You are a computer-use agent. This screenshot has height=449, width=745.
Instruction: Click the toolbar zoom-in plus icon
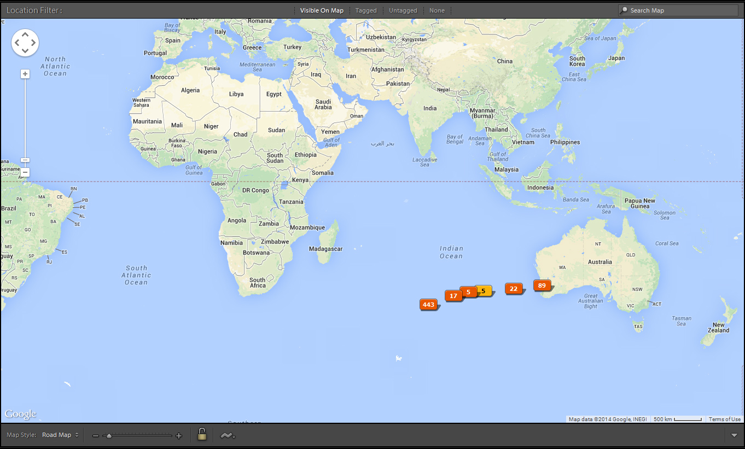pyautogui.click(x=178, y=436)
